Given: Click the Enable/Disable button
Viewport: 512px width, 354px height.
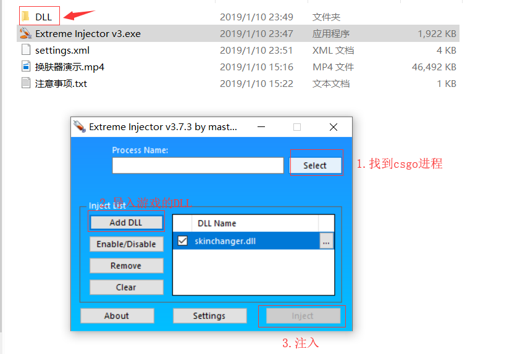Looking at the screenshot, I should pos(127,244).
